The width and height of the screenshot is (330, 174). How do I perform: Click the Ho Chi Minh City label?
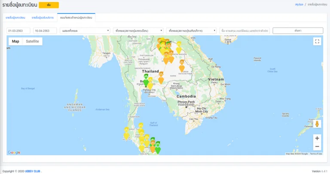click(202, 110)
